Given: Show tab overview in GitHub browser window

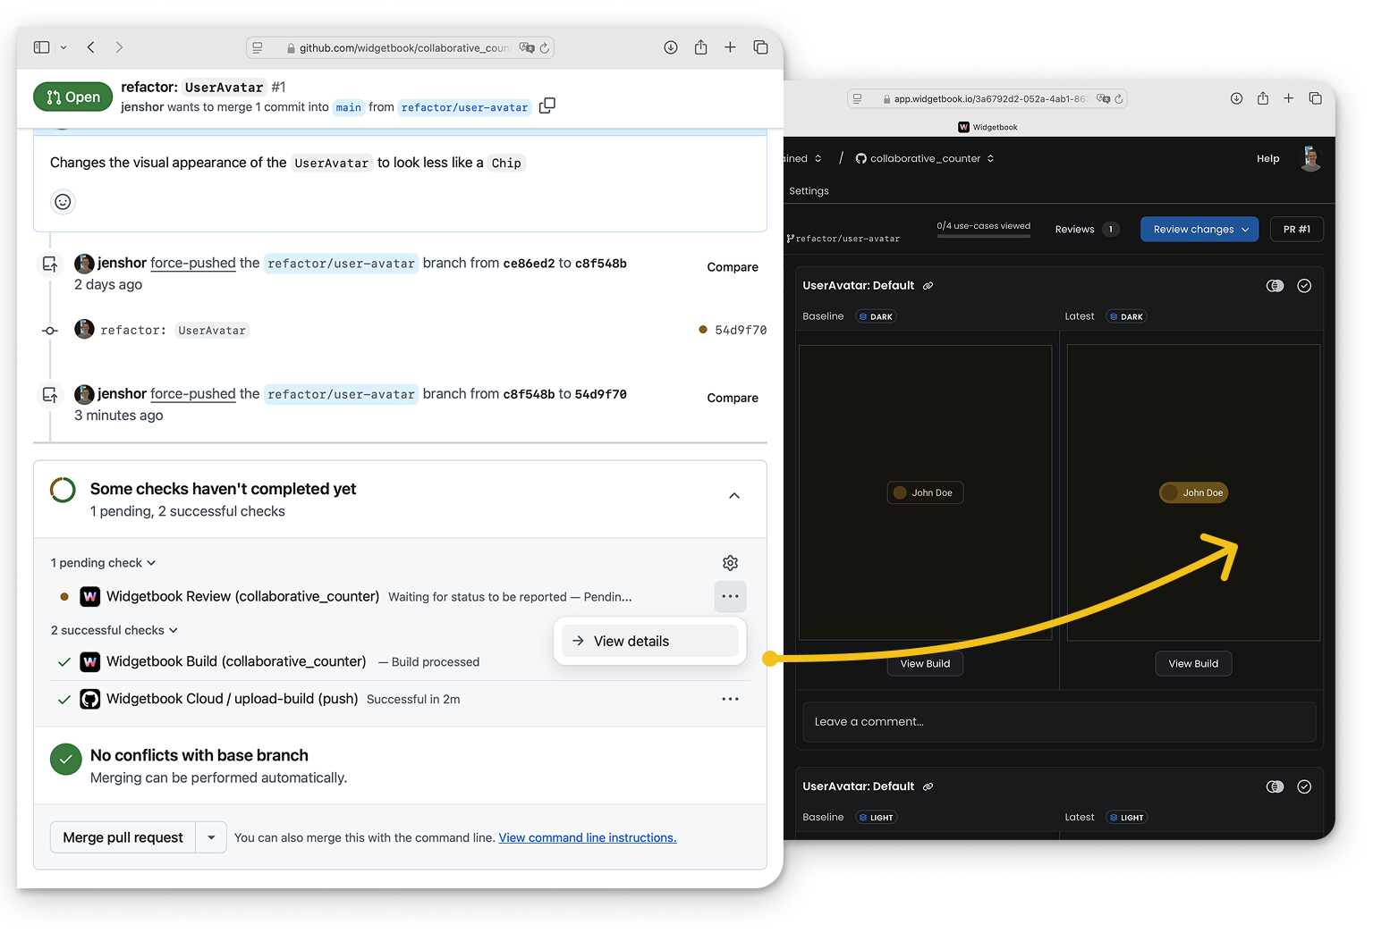Looking at the screenshot, I should [760, 47].
